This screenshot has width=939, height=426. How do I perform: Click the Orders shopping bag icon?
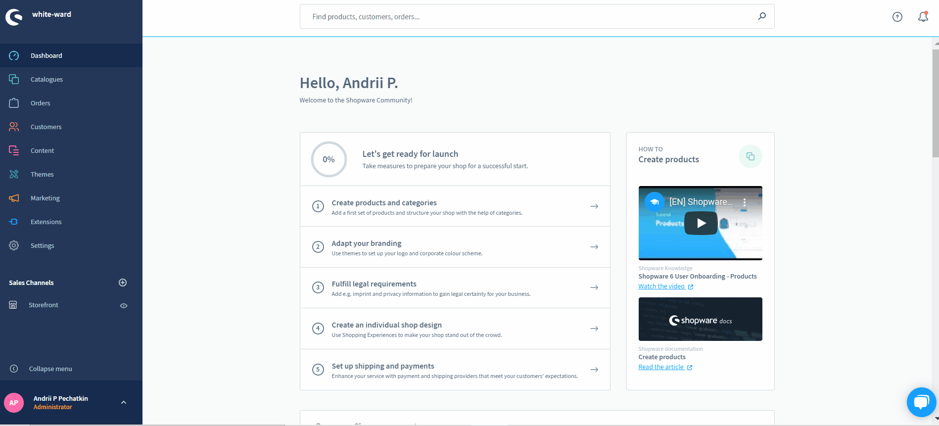[14, 103]
